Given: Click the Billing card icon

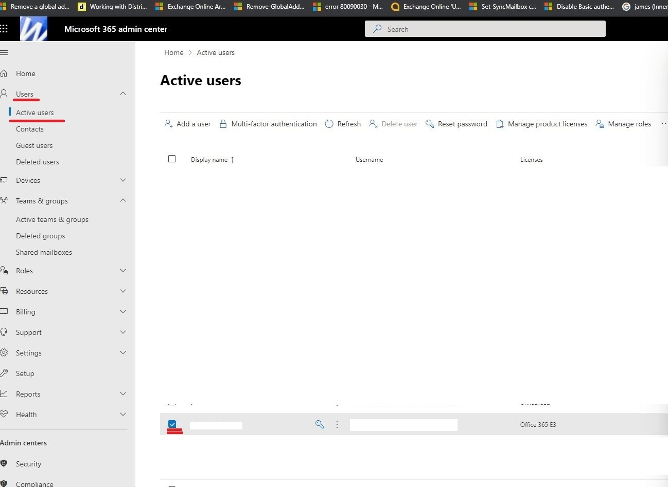Looking at the screenshot, I should coord(4,312).
